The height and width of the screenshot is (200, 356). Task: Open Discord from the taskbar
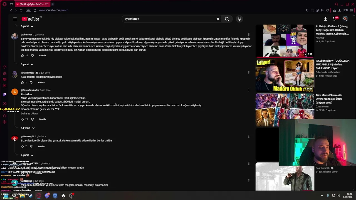tap(47, 196)
